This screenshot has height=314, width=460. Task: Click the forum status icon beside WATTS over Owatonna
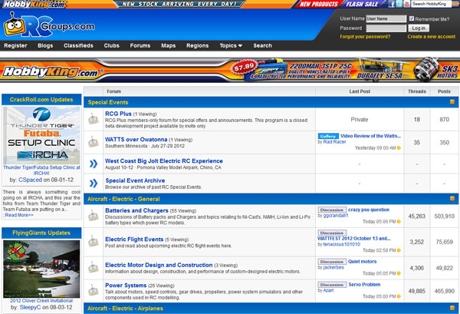pos(94,142)
